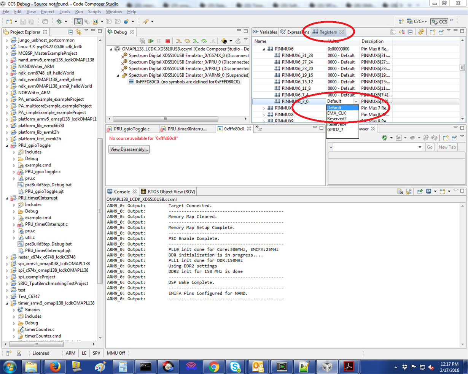This screenshot has height=374, width=468.
Task: Toggle Link with Editor in Project Explorer
Action: 78,32
